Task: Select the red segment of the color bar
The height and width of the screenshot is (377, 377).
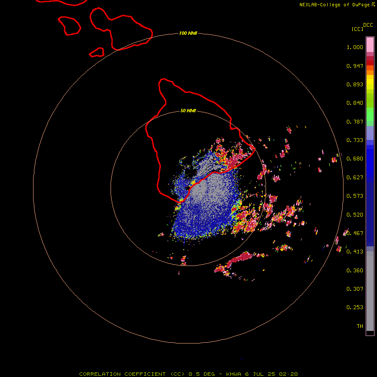Action: 370,63
